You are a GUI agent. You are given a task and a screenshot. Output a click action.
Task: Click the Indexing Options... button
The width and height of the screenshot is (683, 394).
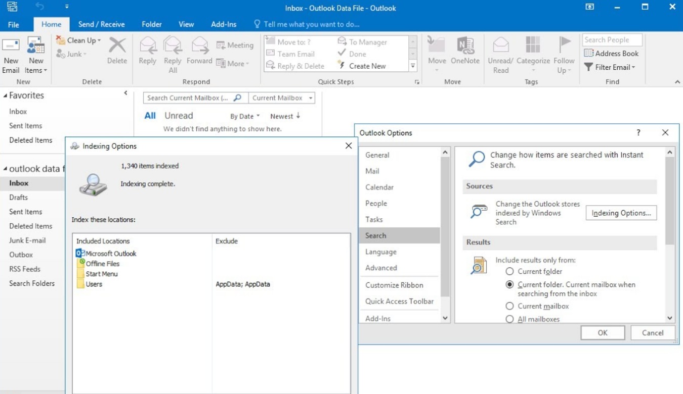(621, 213)
